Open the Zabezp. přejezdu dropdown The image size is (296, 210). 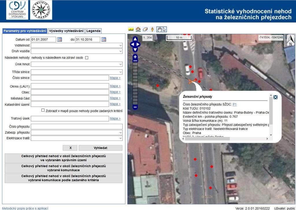pos(77,132)
